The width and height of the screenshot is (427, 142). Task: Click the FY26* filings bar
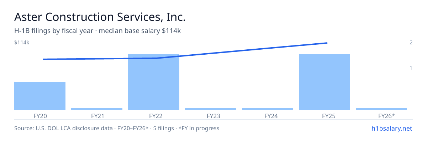[381, 109]
